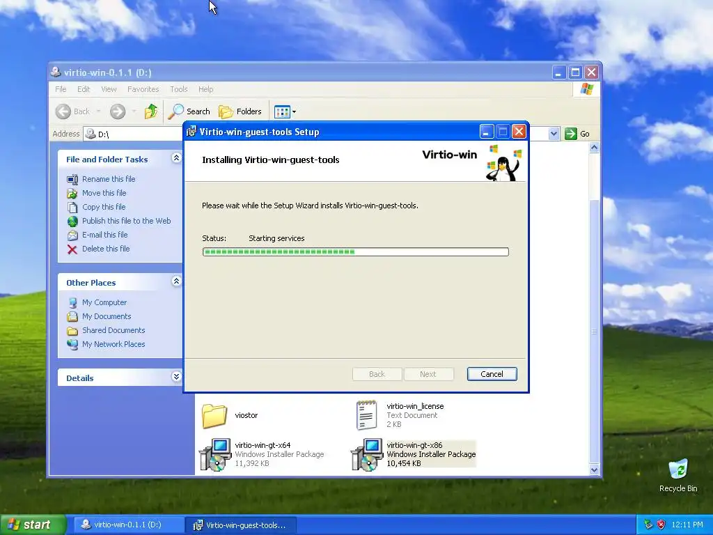Image resolution: width=713 pixels, height=535 pixels.
Task: Open Forward button history dropdown arrow
Action: 134,111
